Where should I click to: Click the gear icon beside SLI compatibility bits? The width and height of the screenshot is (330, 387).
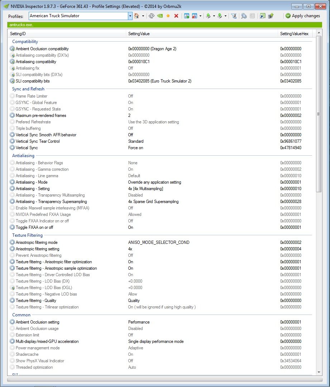tap(12, 81)
